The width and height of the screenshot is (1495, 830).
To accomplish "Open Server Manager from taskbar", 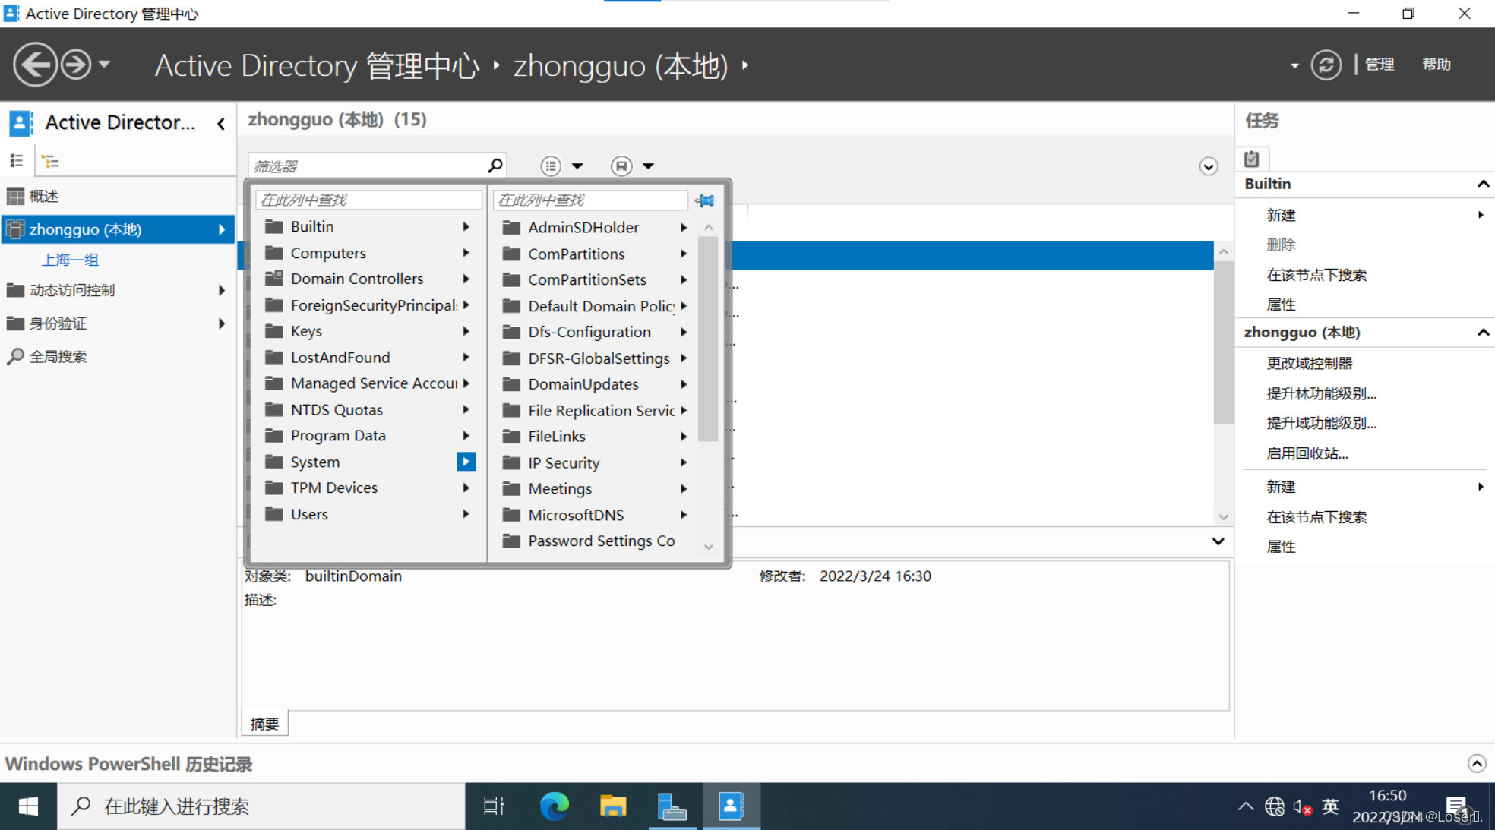I will point(672,806).
